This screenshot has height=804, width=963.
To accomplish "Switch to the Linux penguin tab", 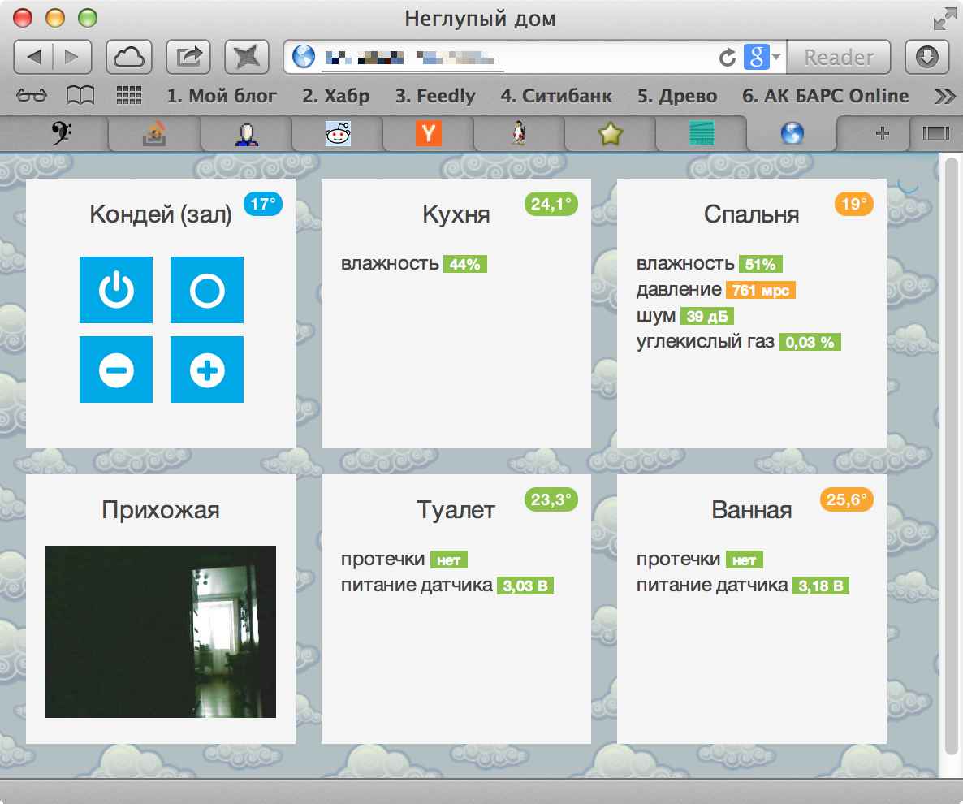I will [x=519, y=133].
